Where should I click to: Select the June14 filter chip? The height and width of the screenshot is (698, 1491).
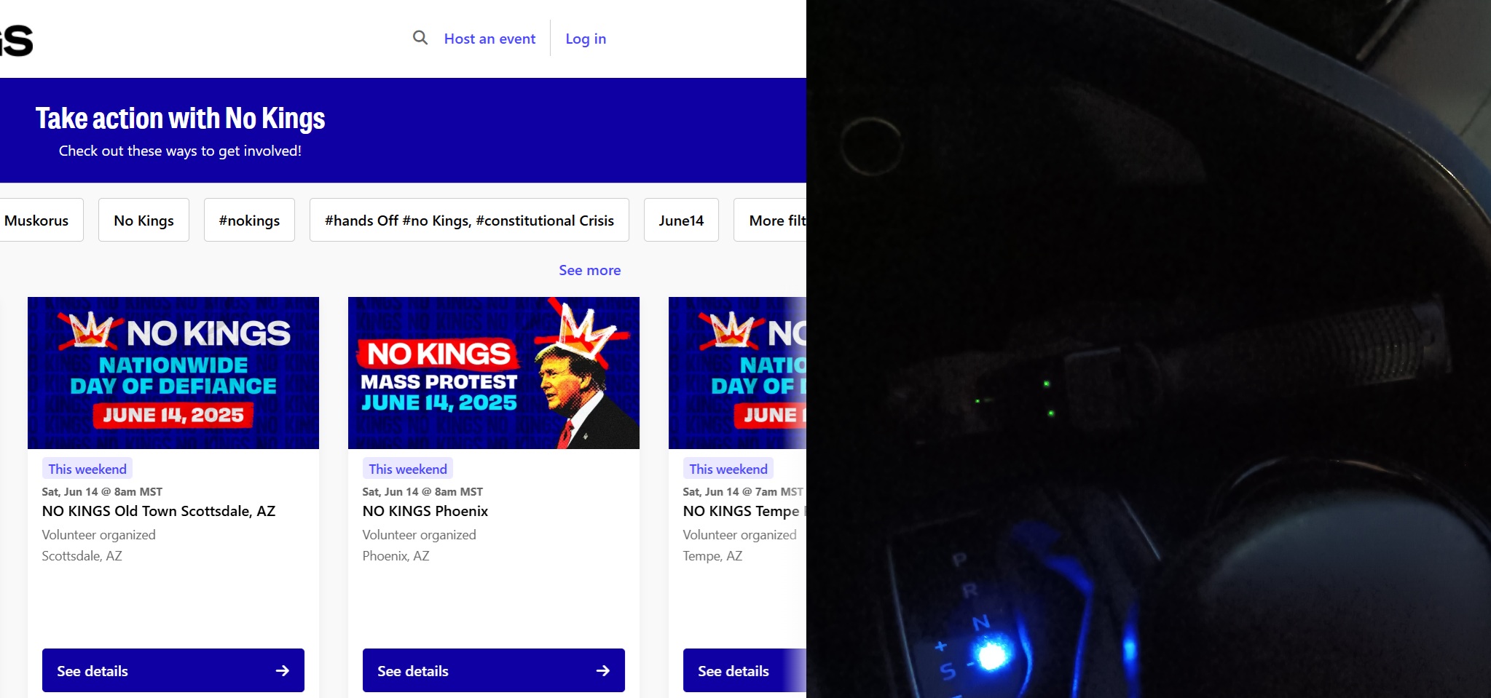click(x=681, y=220)
